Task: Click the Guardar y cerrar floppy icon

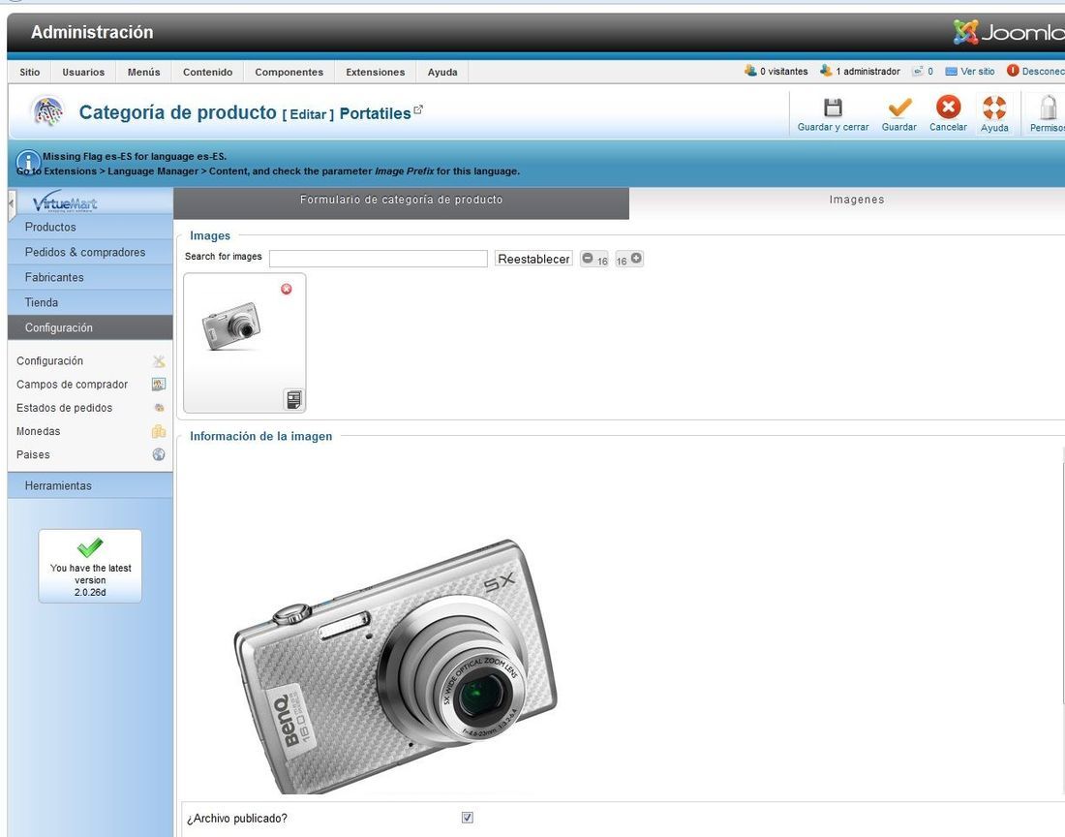Action: pyautogui.click(x=833, y=108)
